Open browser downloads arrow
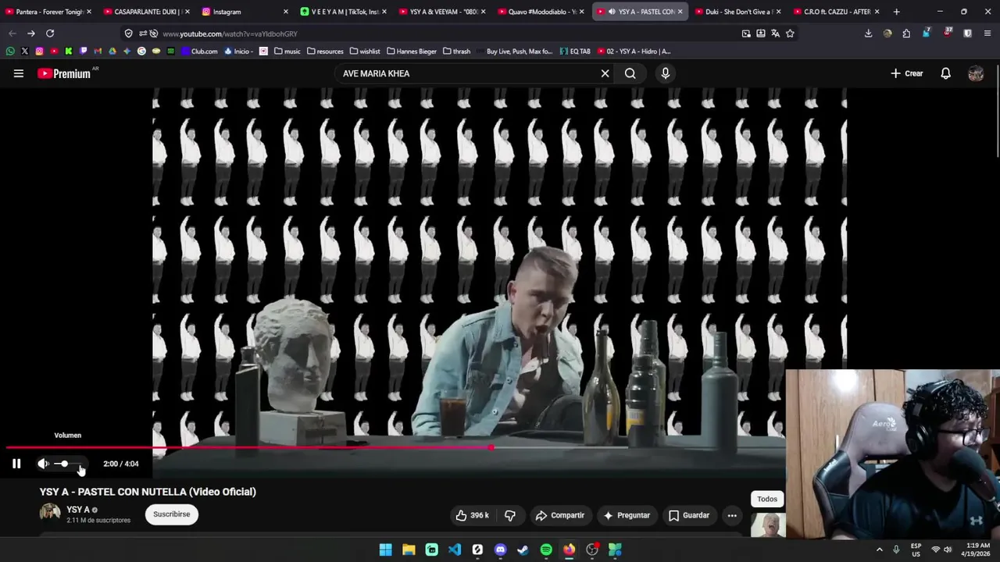The width and height of the screenshot is (1000, 562). (x=868, y=34)
